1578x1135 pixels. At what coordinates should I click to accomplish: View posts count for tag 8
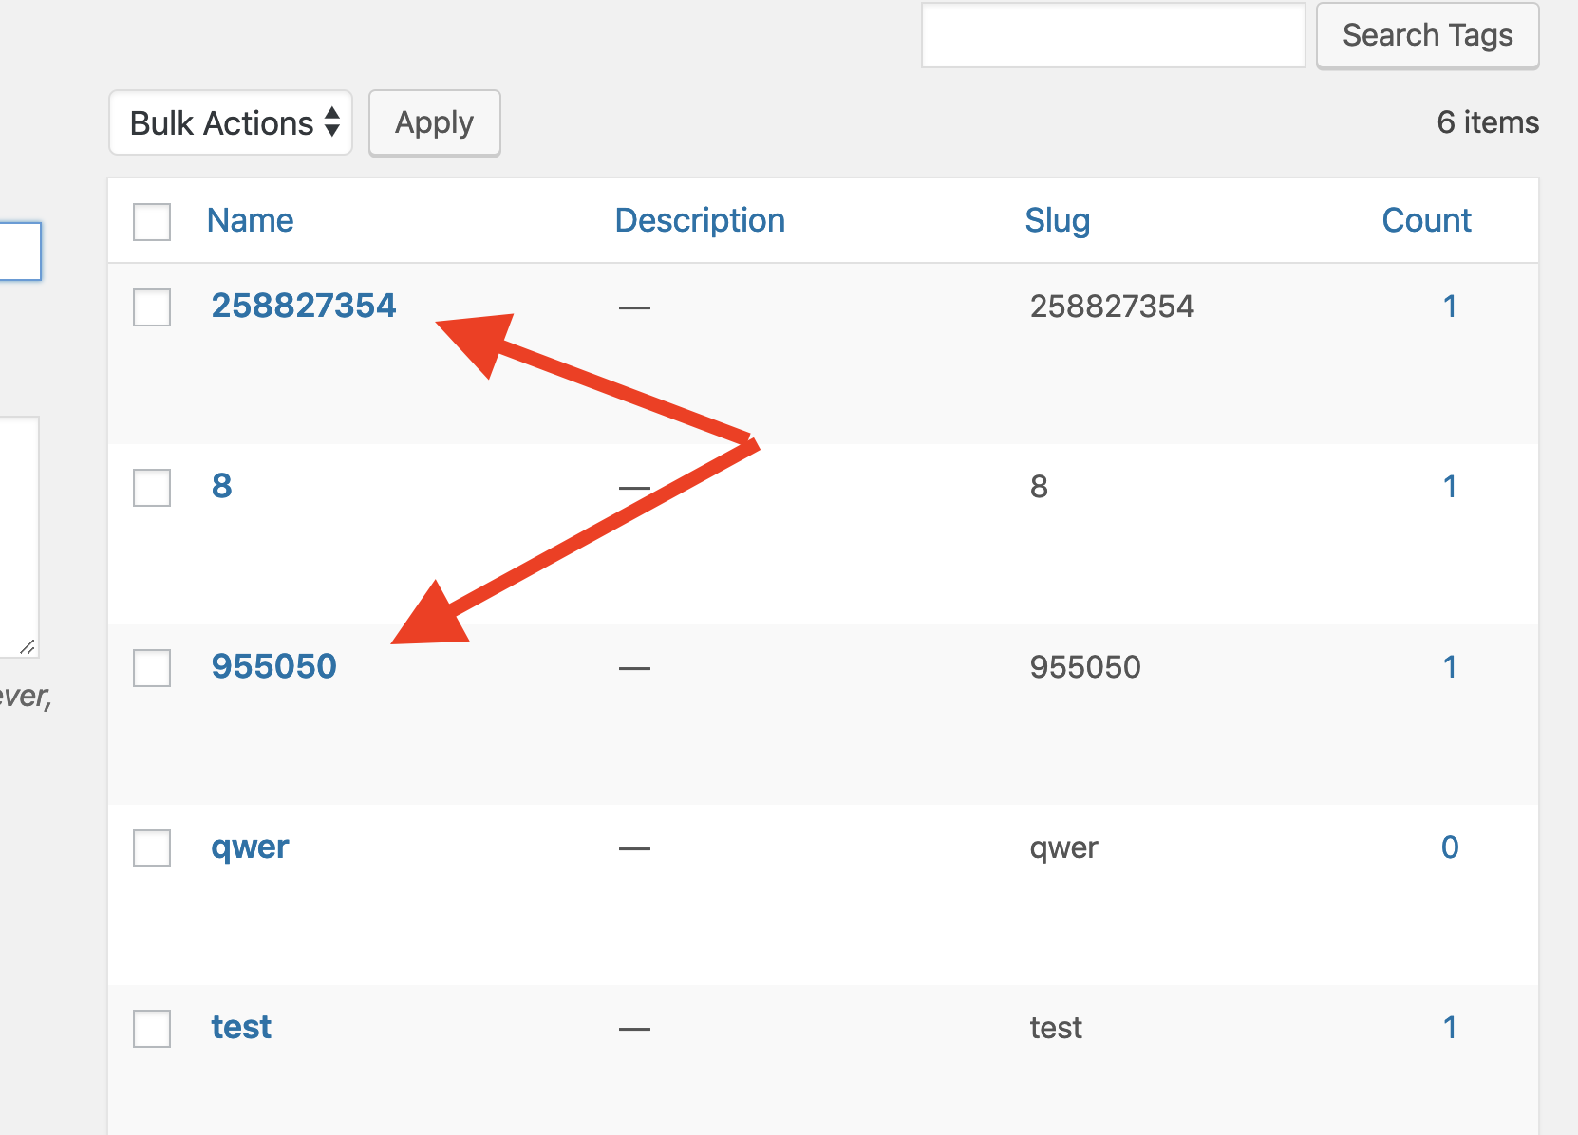[1450, 486]
